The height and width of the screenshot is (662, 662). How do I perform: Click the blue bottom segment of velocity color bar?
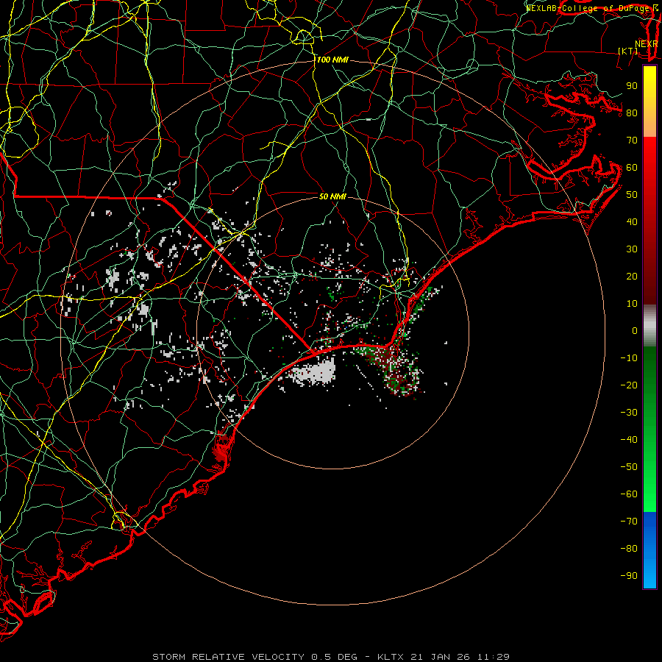coord(649,550)
